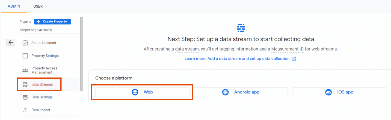391x120 pixels.
Task: Click the dotted Measurement ID term
Action: 289,49
